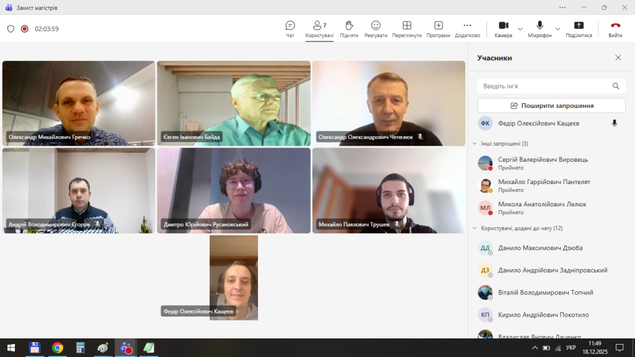The height and width of the screenshot is (357, 635).
Task: Expand camera options dropdown arrow
Action: tap(520, 29)
